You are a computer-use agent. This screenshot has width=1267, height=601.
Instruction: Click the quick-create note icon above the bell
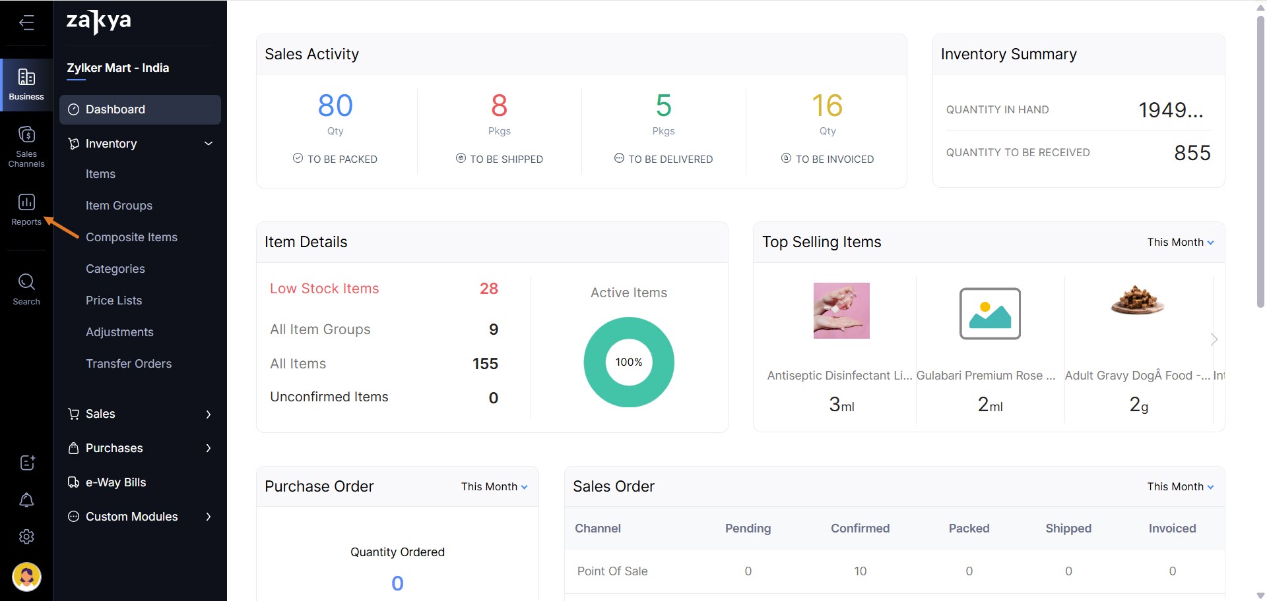[26, 463]
